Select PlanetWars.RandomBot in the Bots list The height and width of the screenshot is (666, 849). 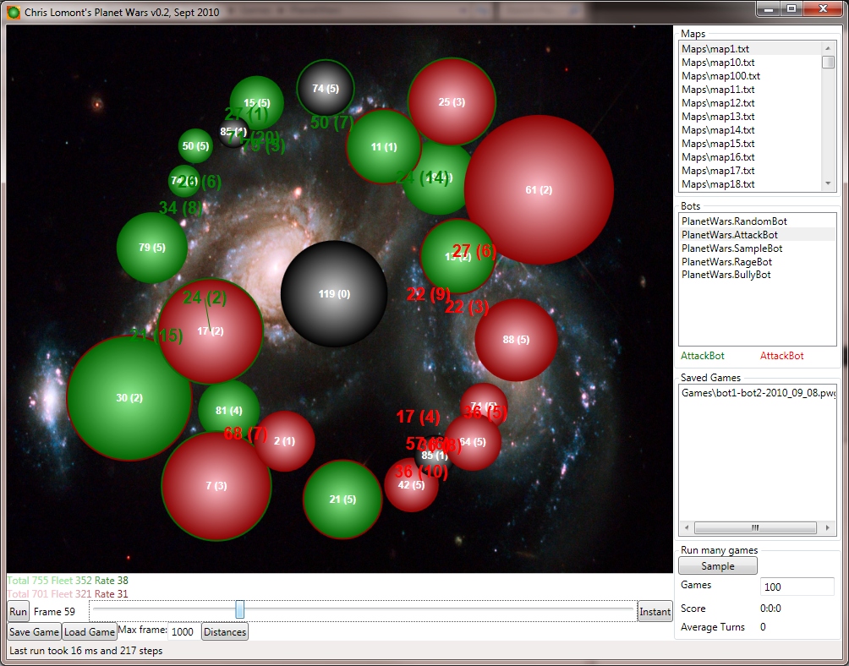click(x=734, y=221)
